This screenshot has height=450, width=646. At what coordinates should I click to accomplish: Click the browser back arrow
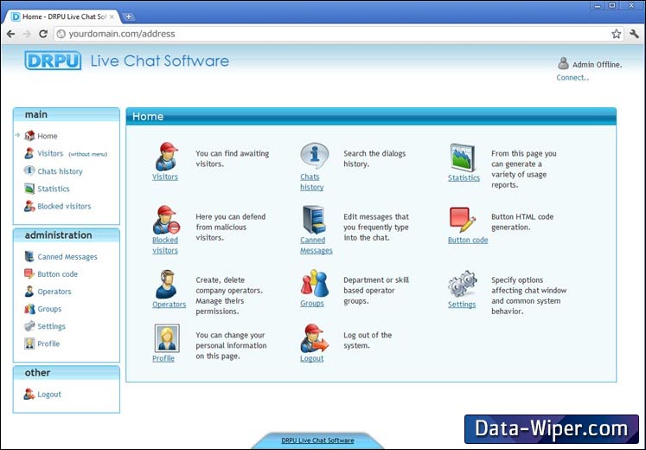click(x=11, y=34)
